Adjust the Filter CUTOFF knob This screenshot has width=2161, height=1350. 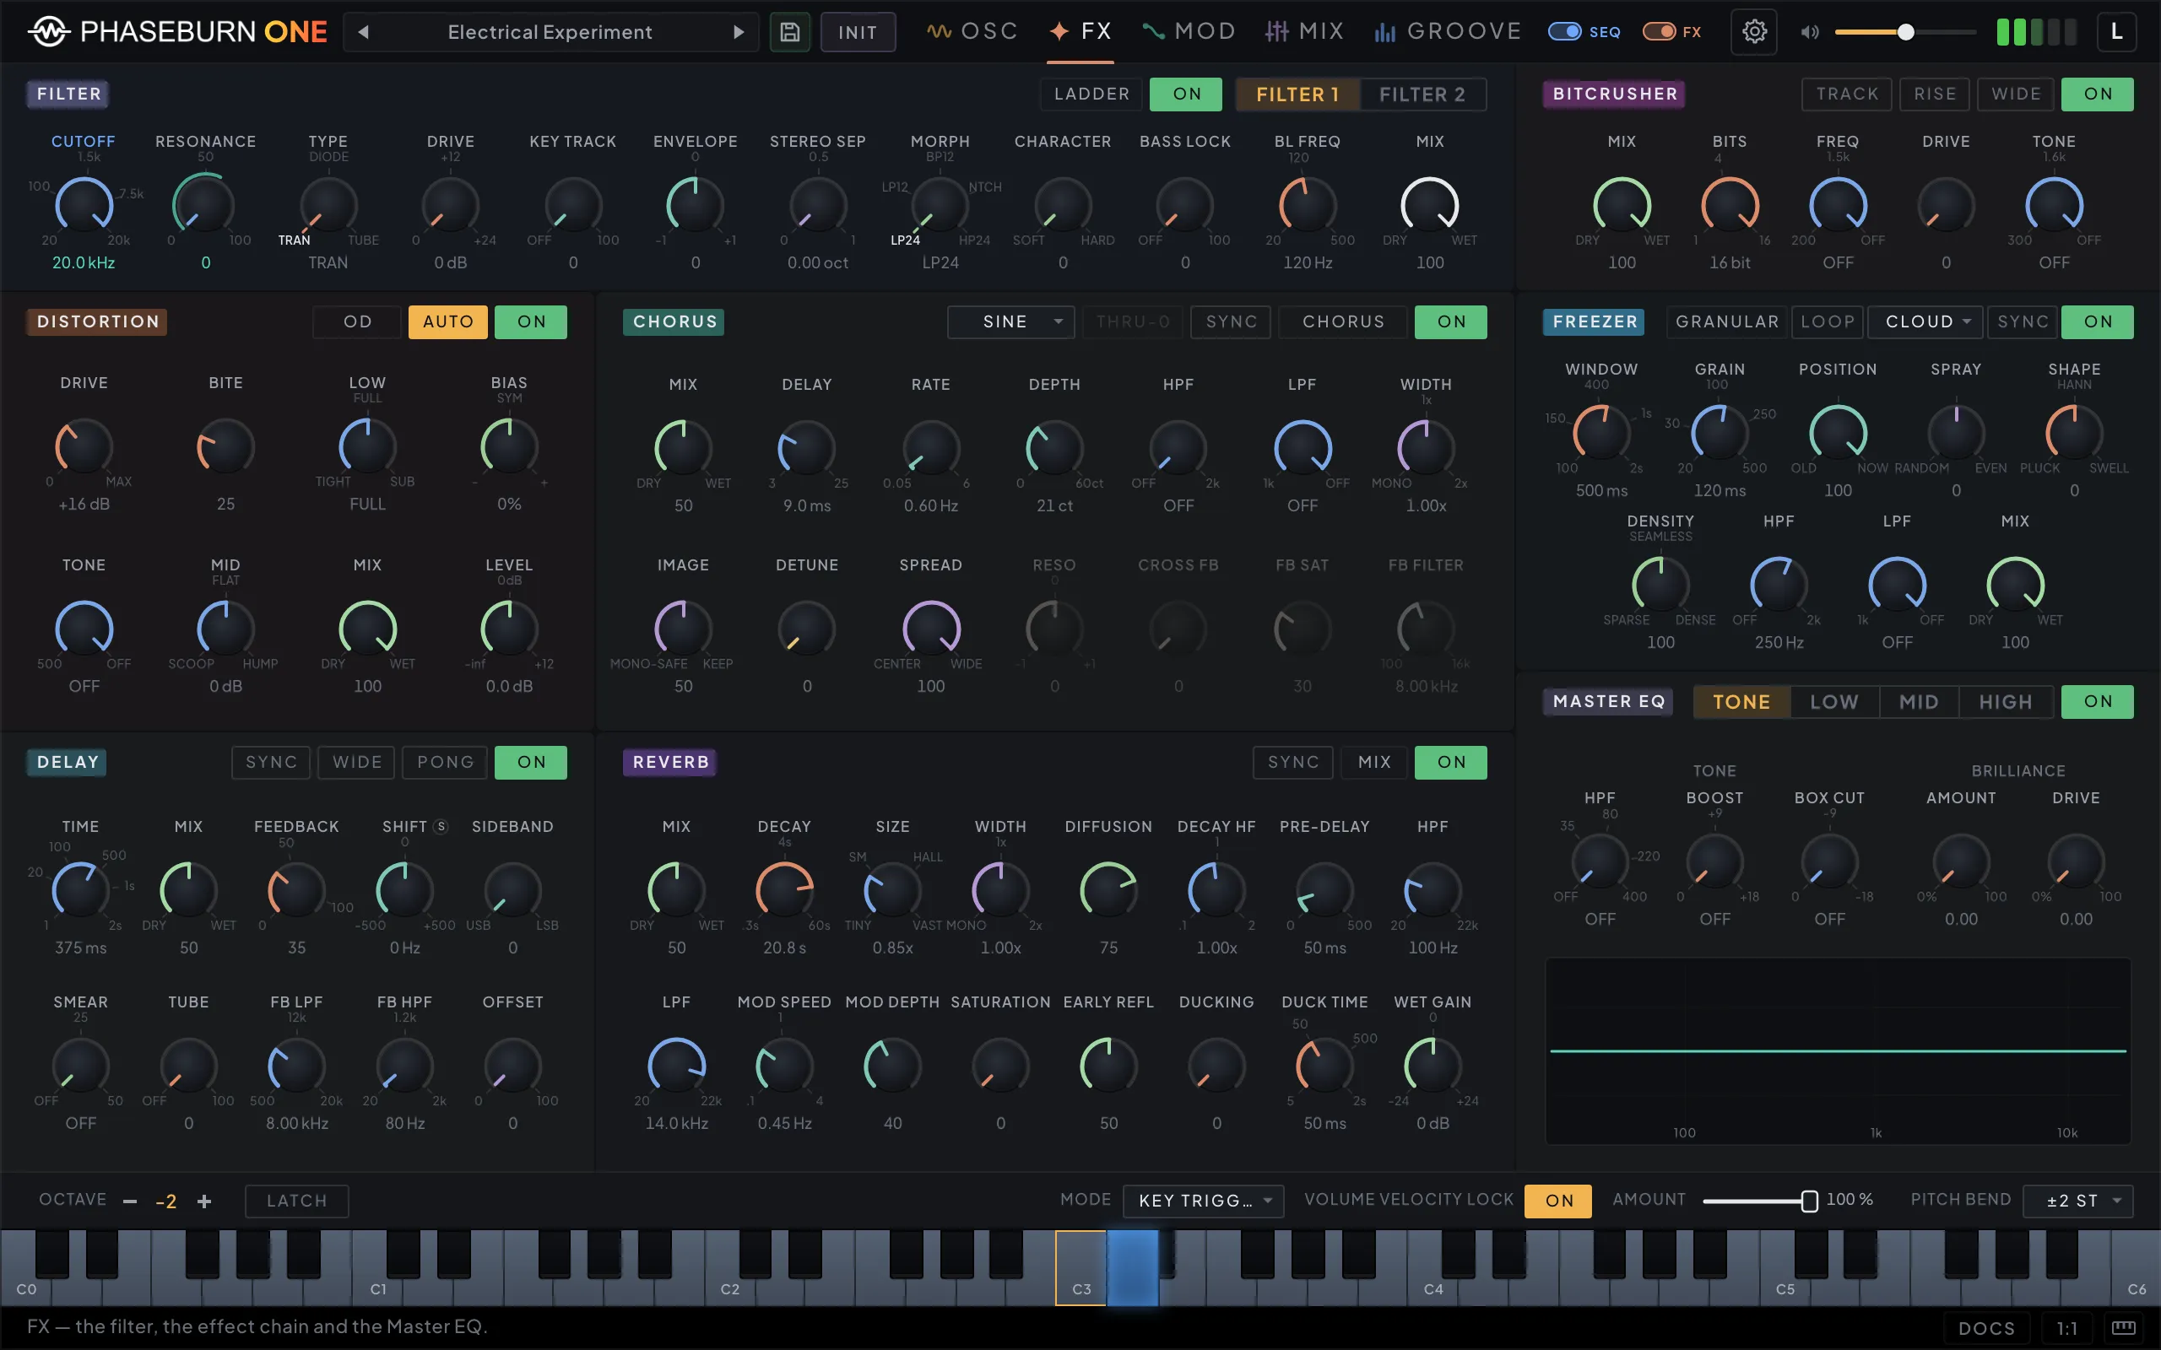[x=84, y=205]
